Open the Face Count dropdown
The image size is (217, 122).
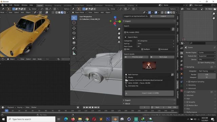pos(156,46)
